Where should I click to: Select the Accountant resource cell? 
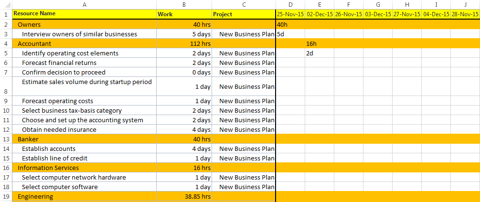[x=84, y=43]
